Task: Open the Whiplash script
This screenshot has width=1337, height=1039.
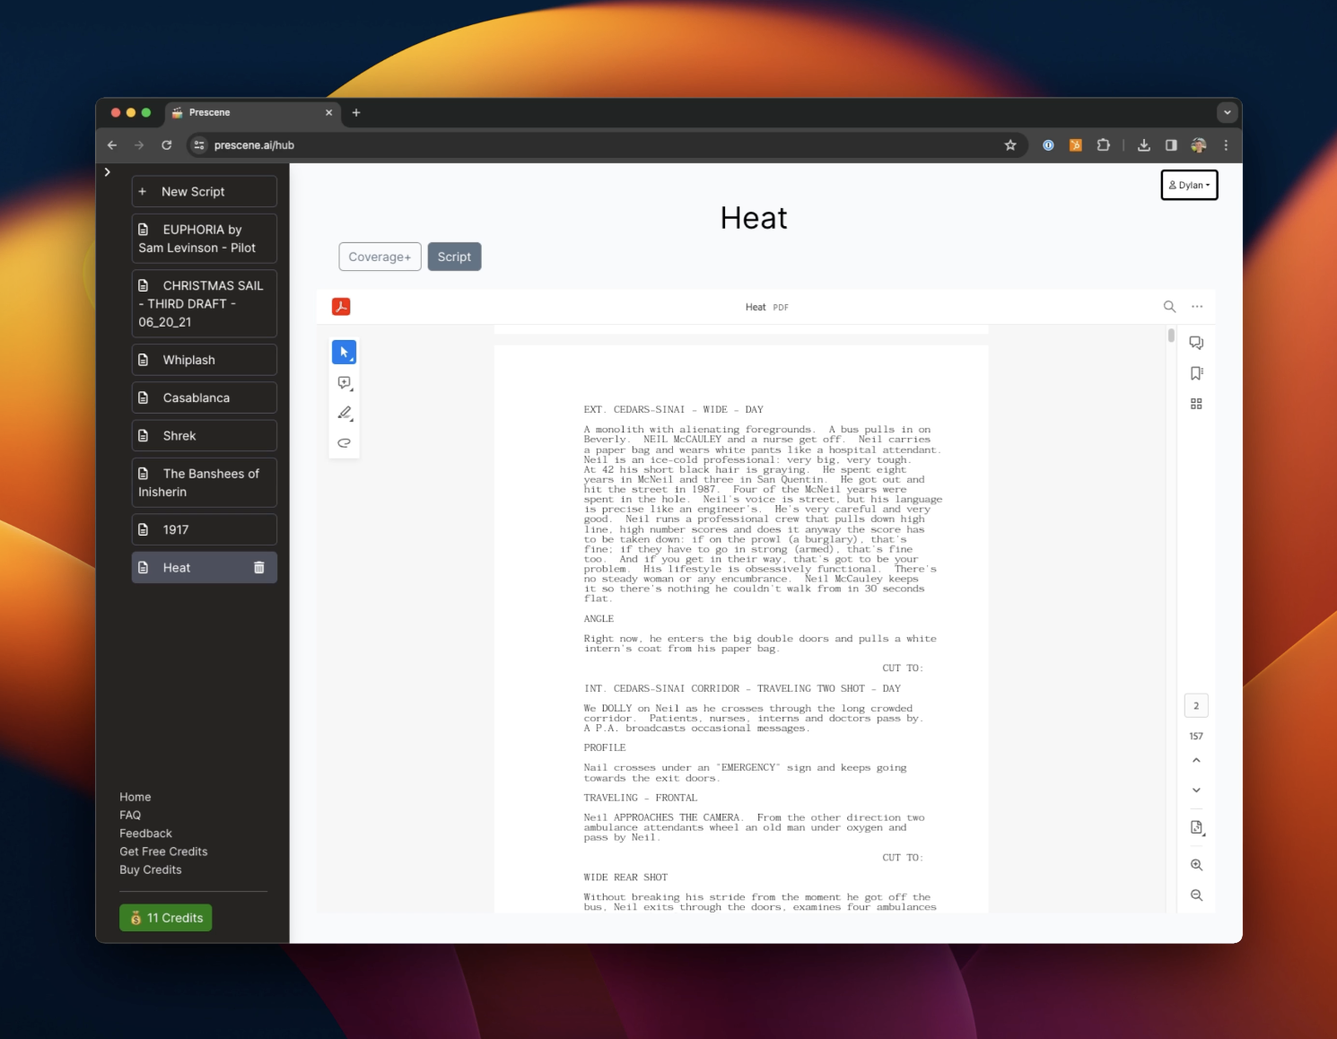Action: pyautogui.click(x=205, y=360)
